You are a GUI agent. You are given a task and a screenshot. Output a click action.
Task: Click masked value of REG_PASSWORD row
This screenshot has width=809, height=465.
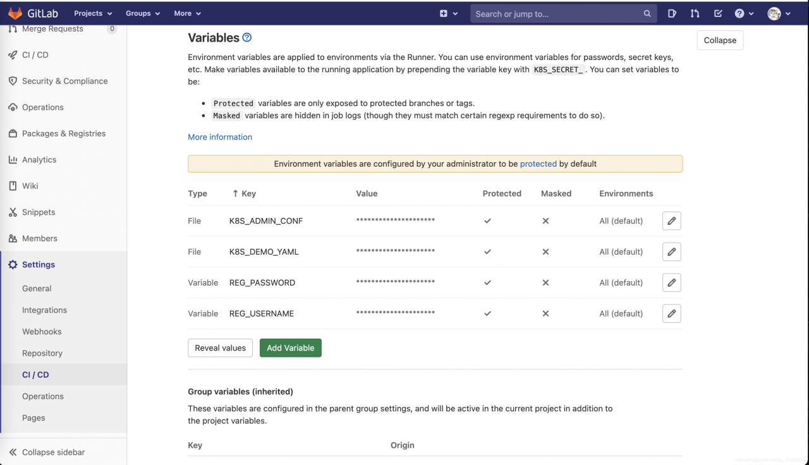[396, 282]
